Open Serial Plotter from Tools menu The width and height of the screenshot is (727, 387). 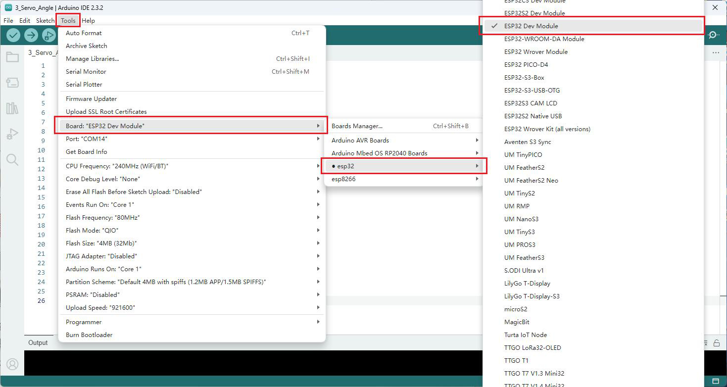[192, 85]
